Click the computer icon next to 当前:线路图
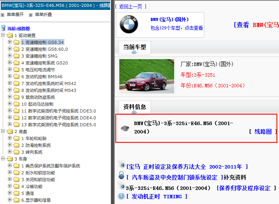279x204 pixels. (3, 28)
